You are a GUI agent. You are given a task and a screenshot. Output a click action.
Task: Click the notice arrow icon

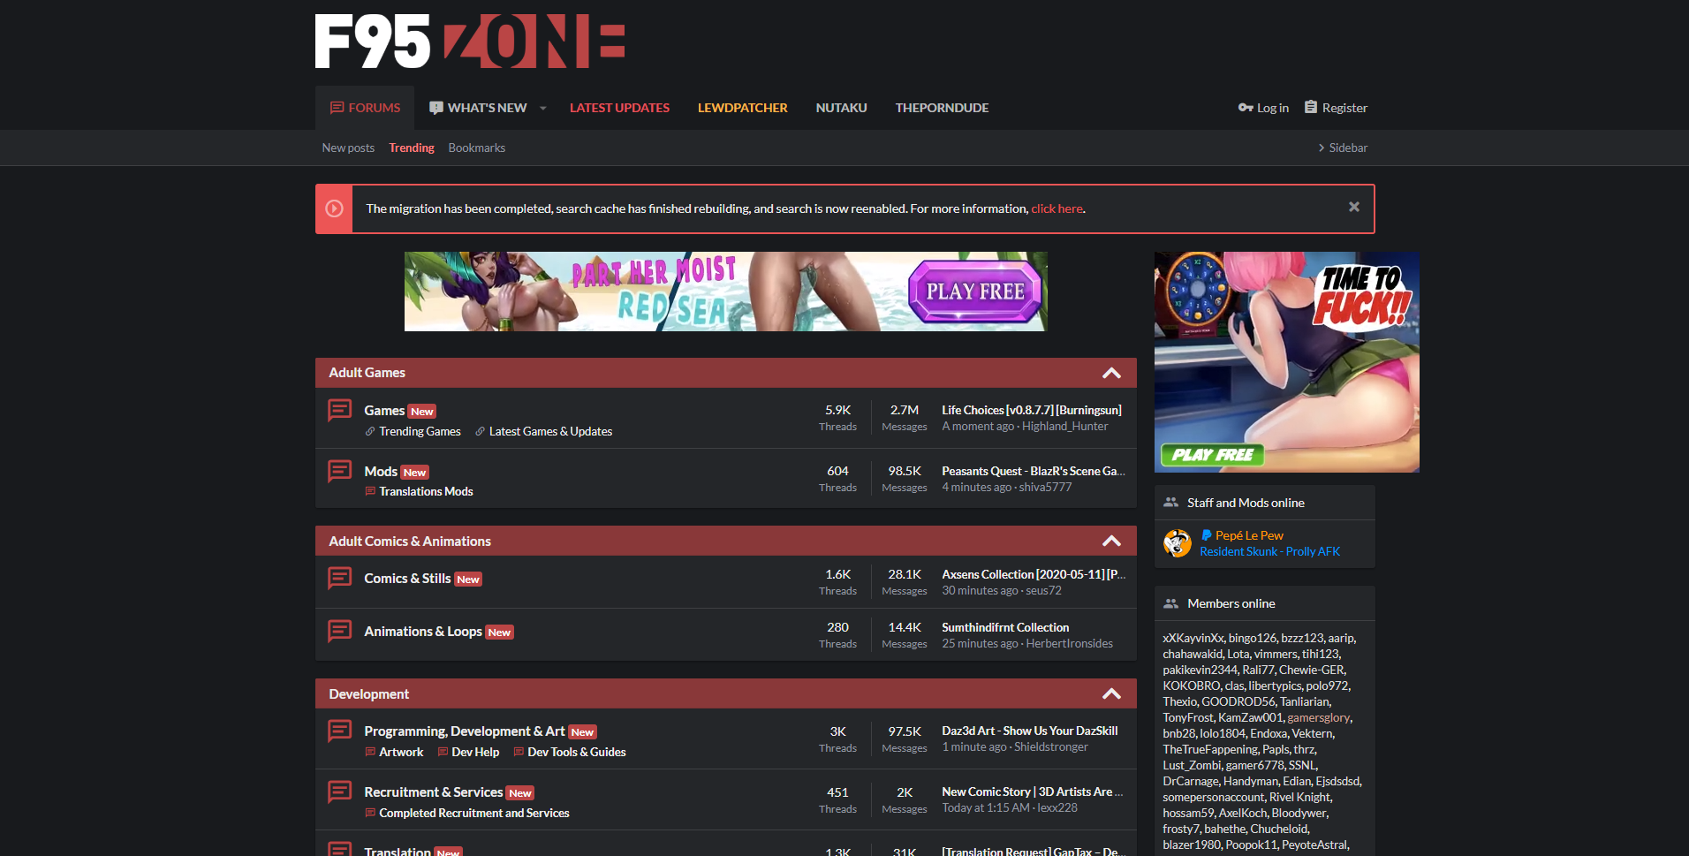334,208
